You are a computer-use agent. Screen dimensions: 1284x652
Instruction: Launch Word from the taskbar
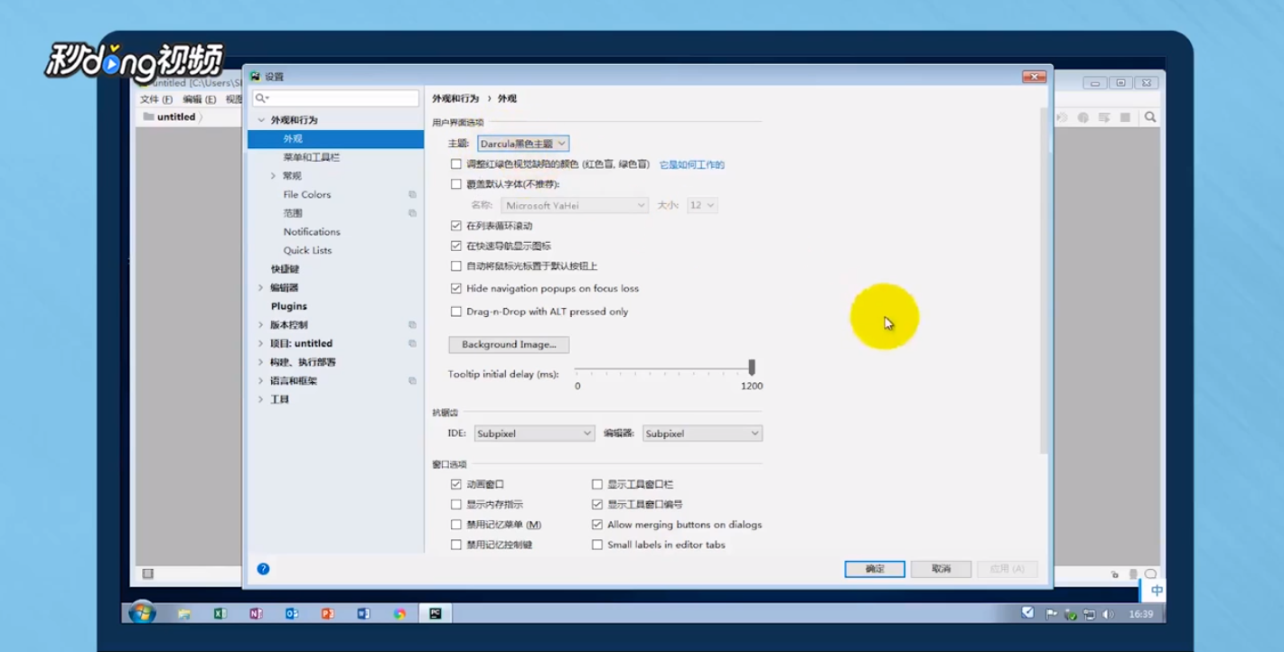coord(363,614)
